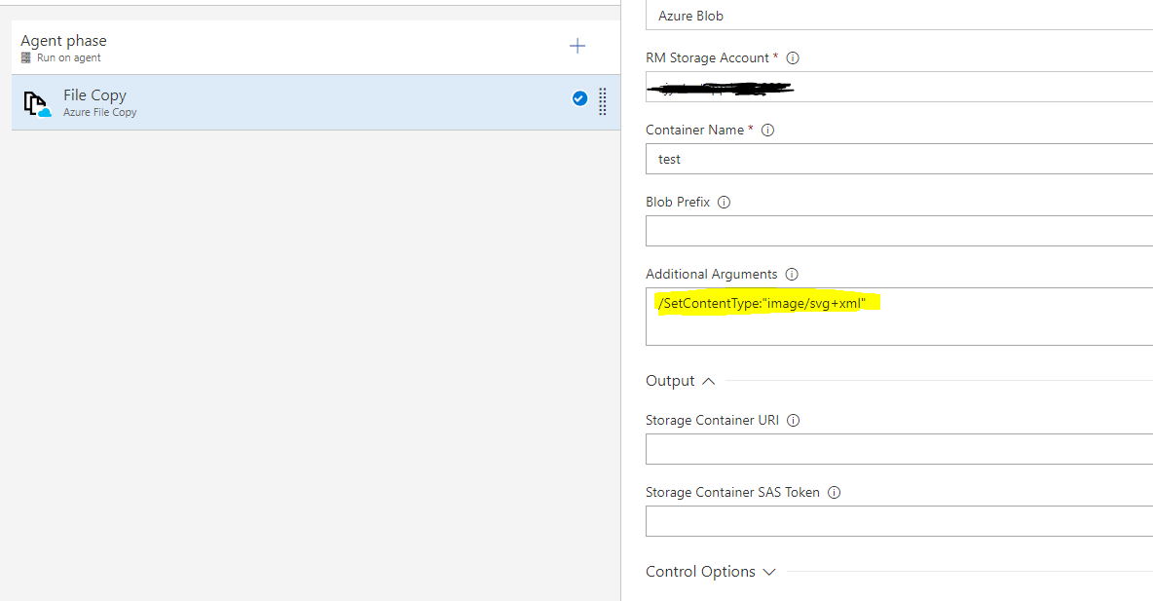Show info for Additional Arguments
The image size is (1153, 601).
791,275
